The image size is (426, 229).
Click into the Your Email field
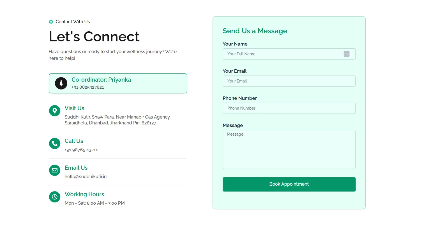(289, 81)
